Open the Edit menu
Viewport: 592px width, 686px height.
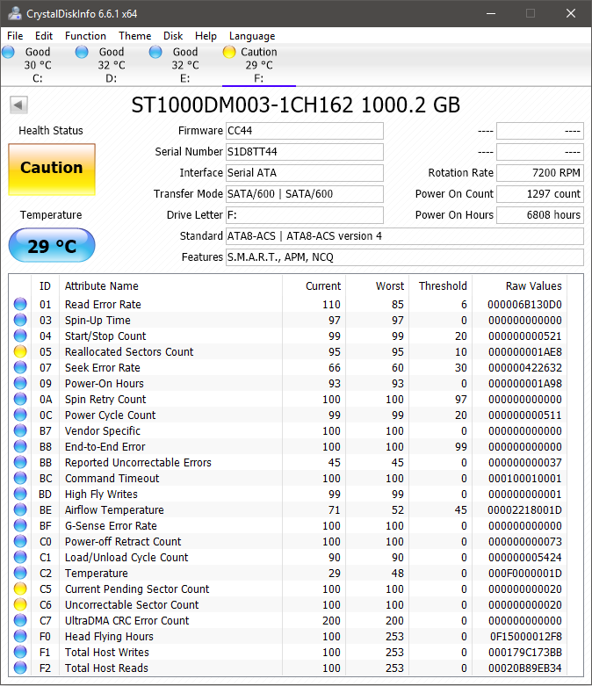tap(44, 36)
